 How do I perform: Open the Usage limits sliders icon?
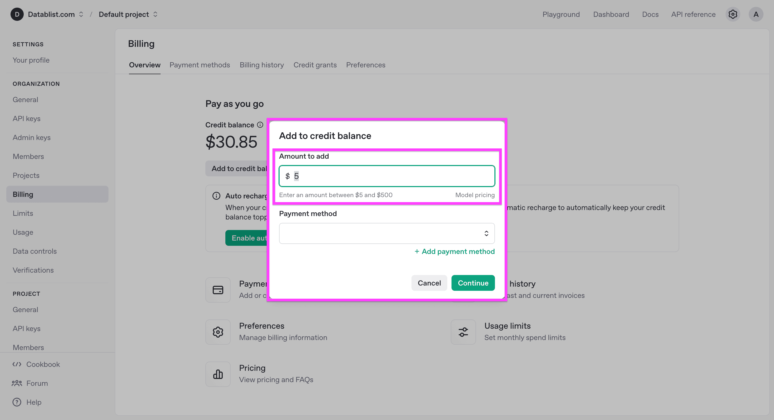coord(463,332)
